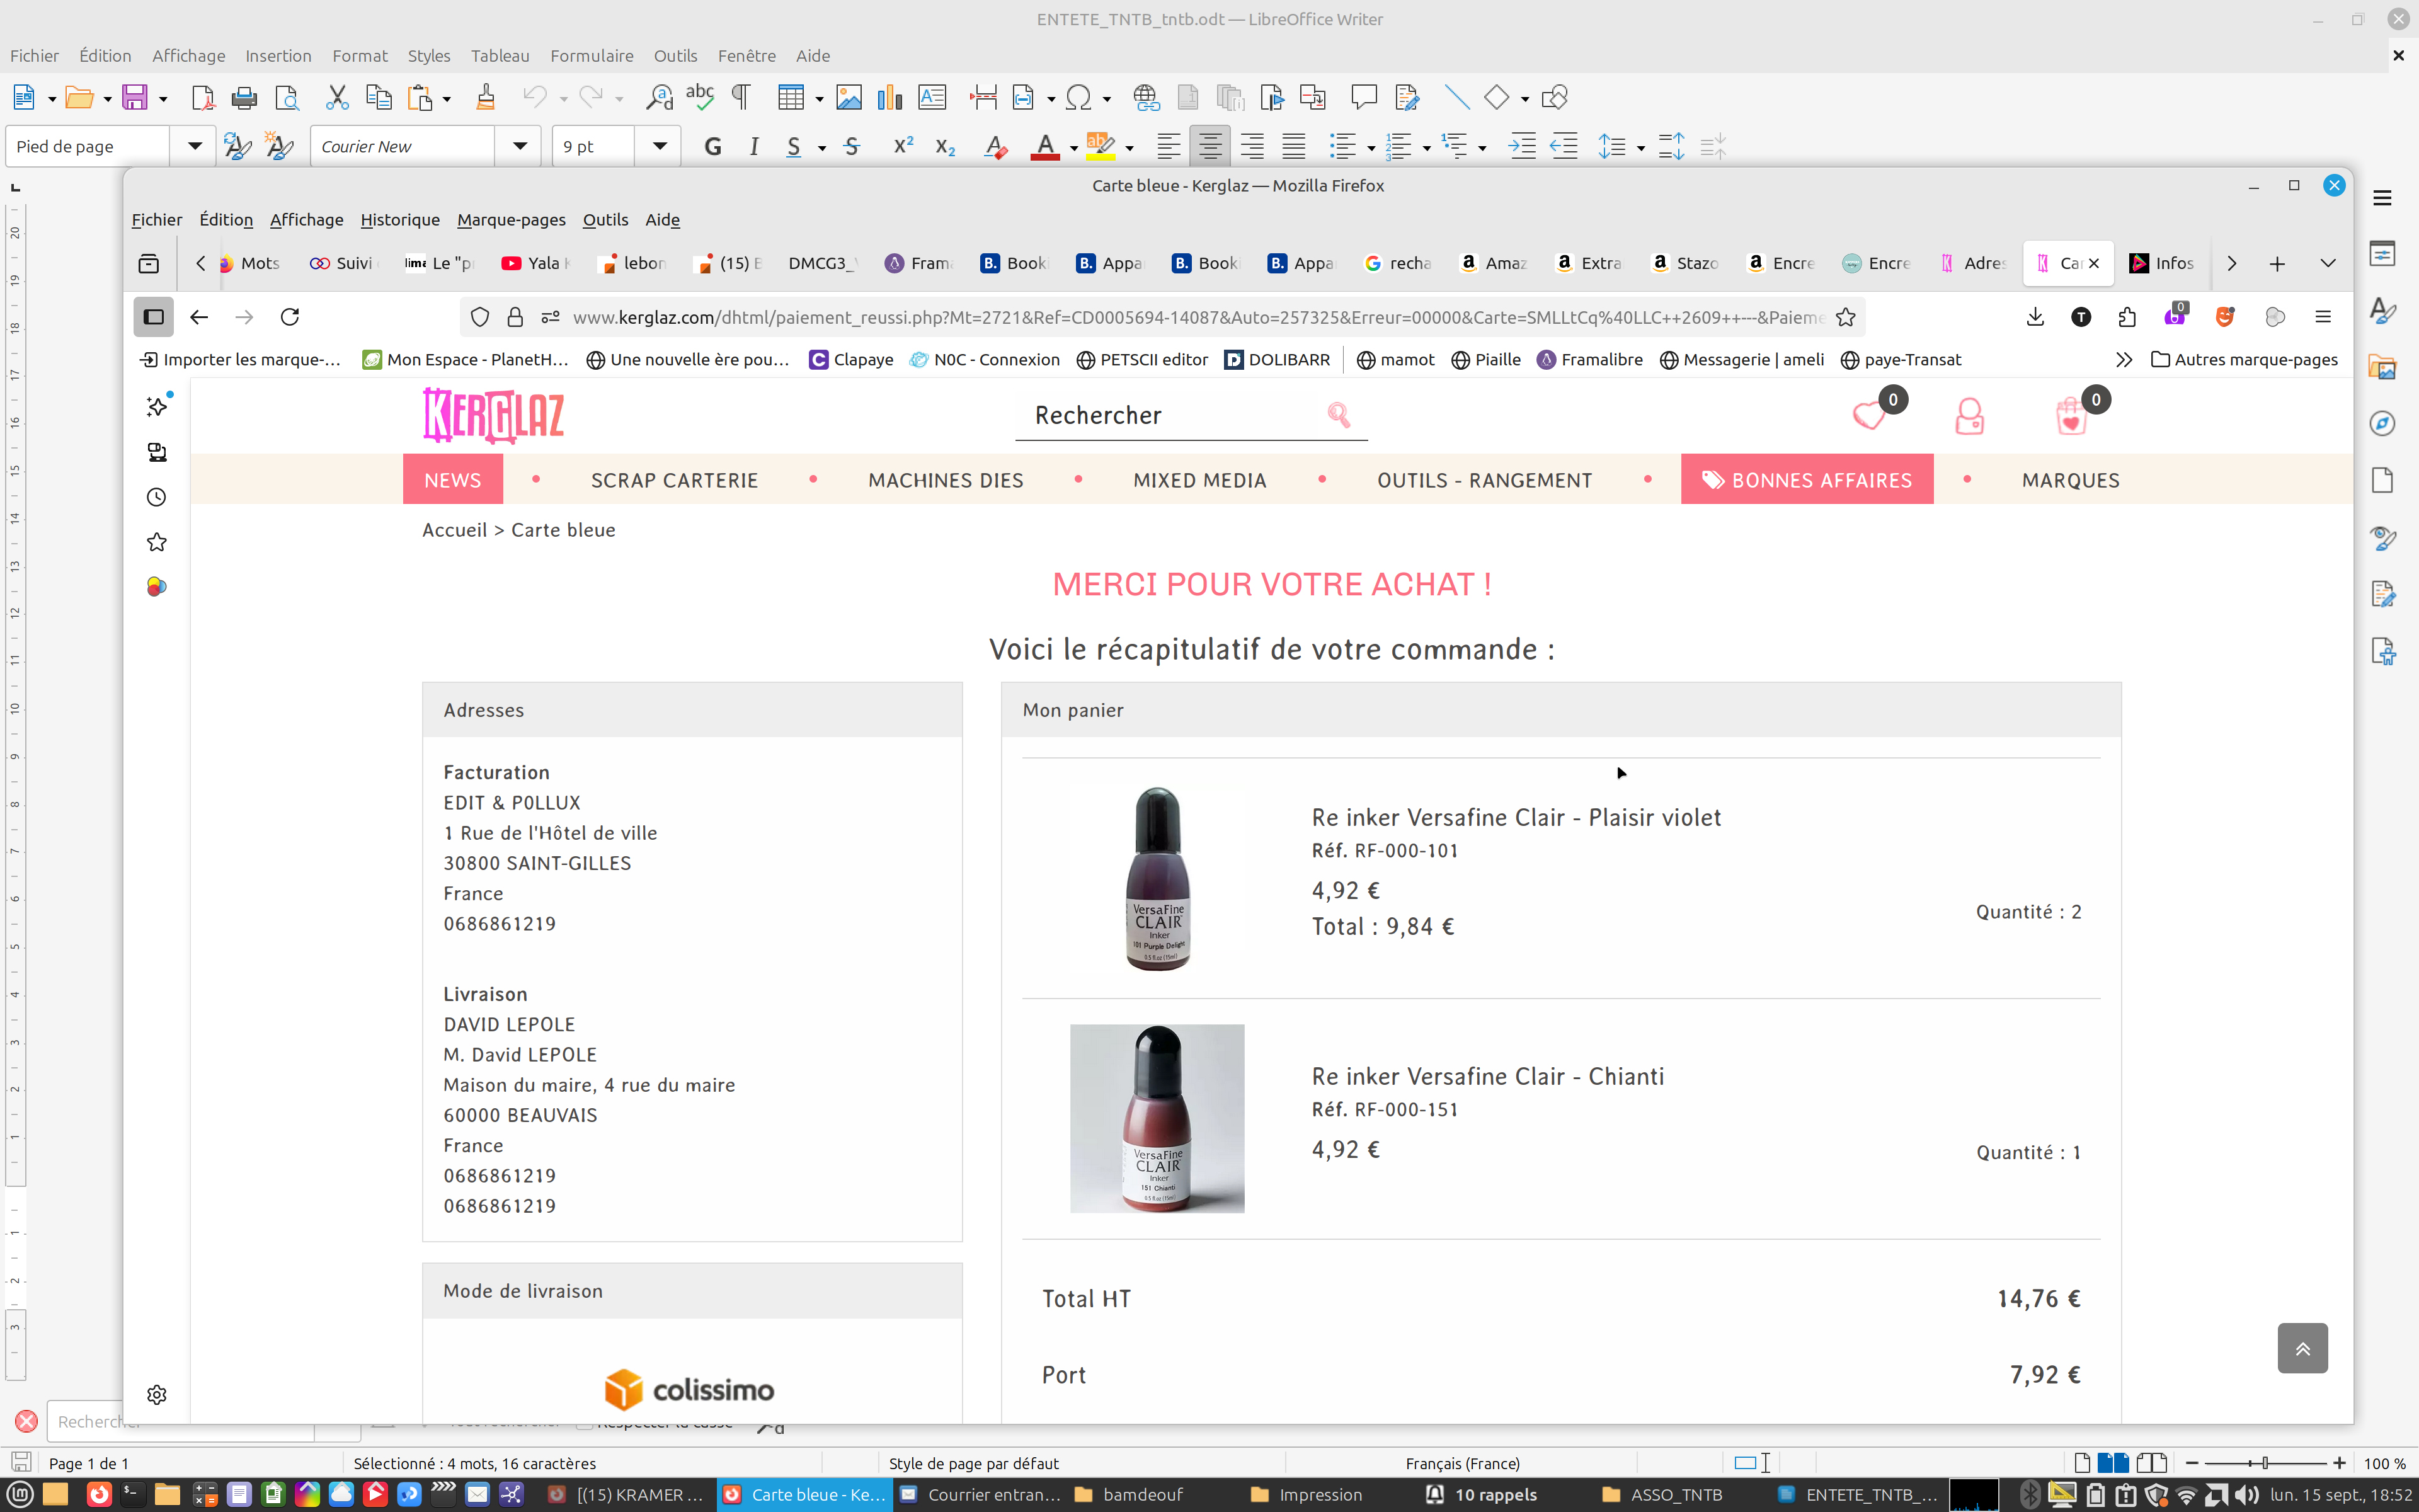Viewport: 2419px width, 1512px height.
Task: Click the Firefox reload page icon
Action: [x=290, y=317]
